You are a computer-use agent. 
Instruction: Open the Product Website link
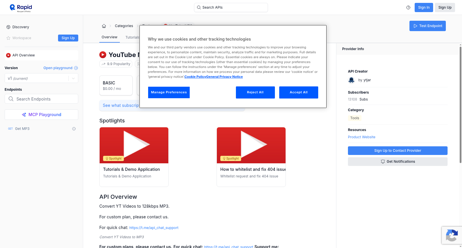tap(362, 137)
